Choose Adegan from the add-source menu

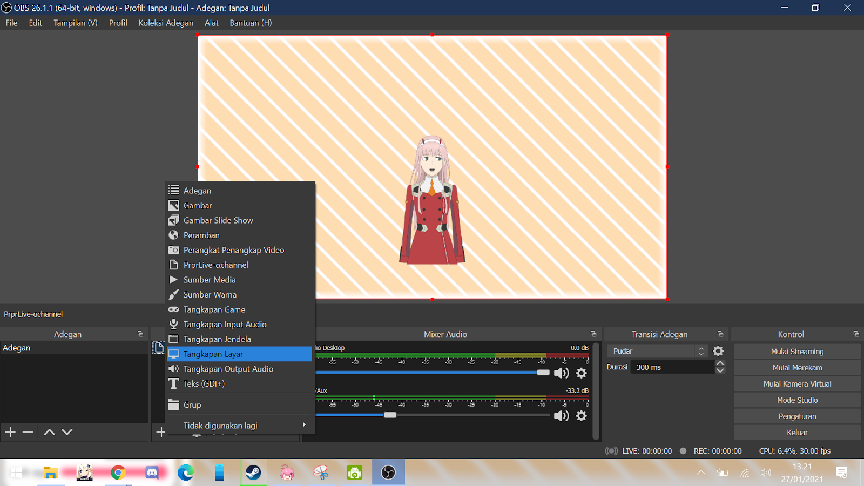240,191
